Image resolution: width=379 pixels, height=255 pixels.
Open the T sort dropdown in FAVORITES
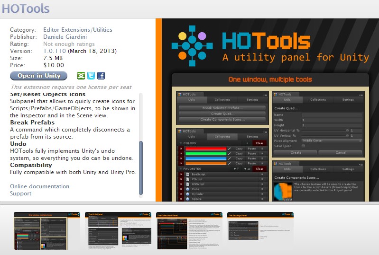point(236,169)
